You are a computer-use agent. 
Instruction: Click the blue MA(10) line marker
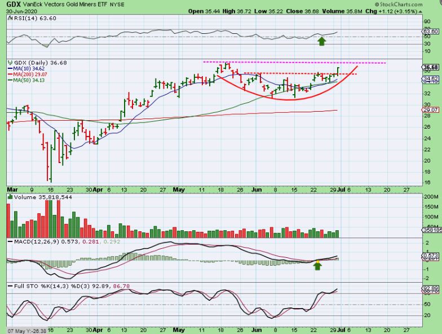[10, 69]
